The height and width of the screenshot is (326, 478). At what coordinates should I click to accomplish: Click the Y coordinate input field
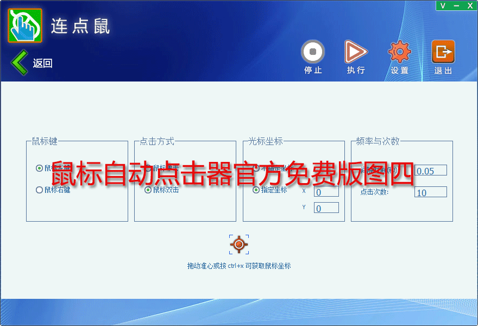(326, 208)
